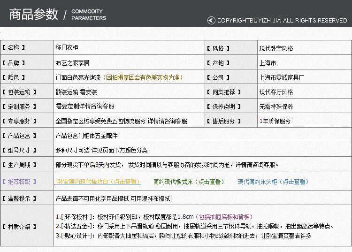Open the 现代简约床头柜 link
Image resolution: width=352 pixels, height=252 pixels.
[x=273, y=182]
